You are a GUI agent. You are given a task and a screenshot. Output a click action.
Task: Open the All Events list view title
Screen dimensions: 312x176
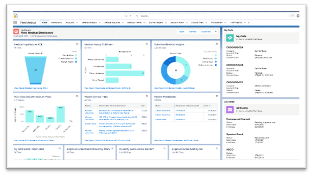(242, 108)
